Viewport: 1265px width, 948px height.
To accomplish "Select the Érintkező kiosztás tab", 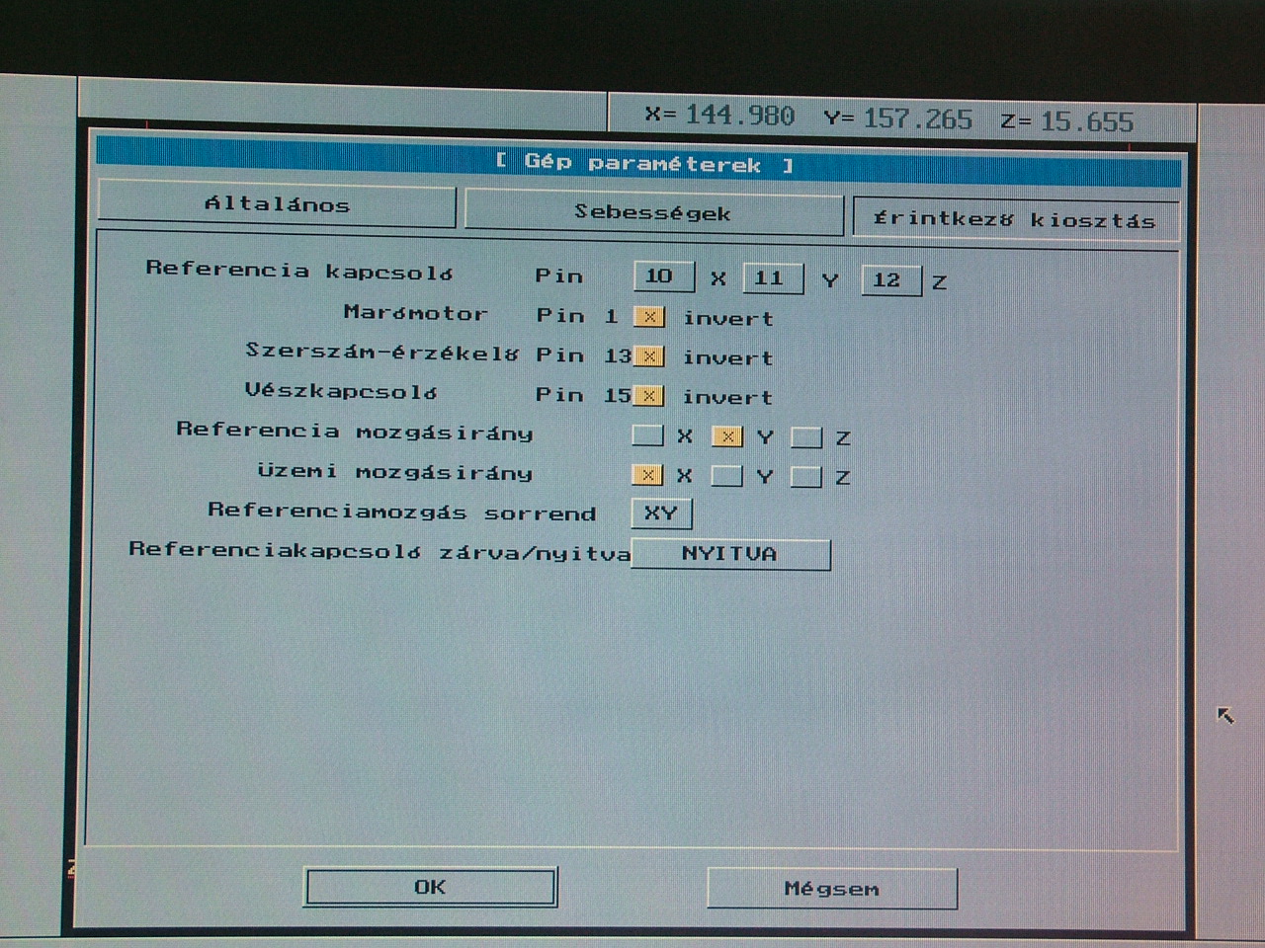I will [1014, 219].
